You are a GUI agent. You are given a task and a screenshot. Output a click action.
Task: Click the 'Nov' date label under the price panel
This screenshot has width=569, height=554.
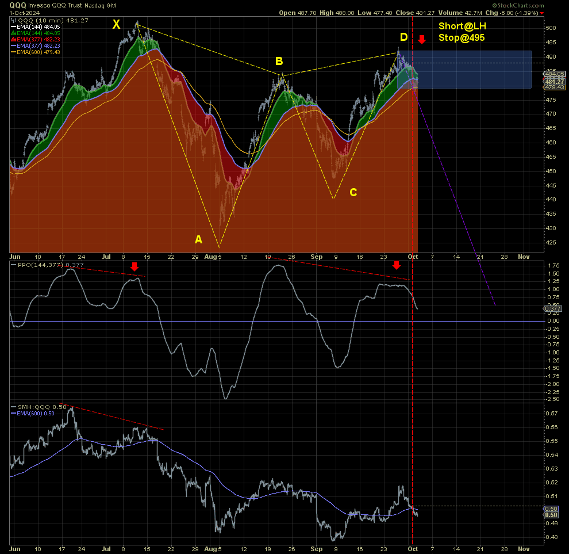pyautogui.click(x=524, y=257)
